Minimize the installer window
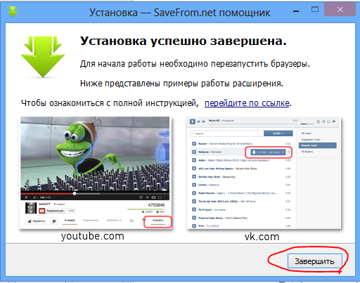 click(x=296, y=11)
